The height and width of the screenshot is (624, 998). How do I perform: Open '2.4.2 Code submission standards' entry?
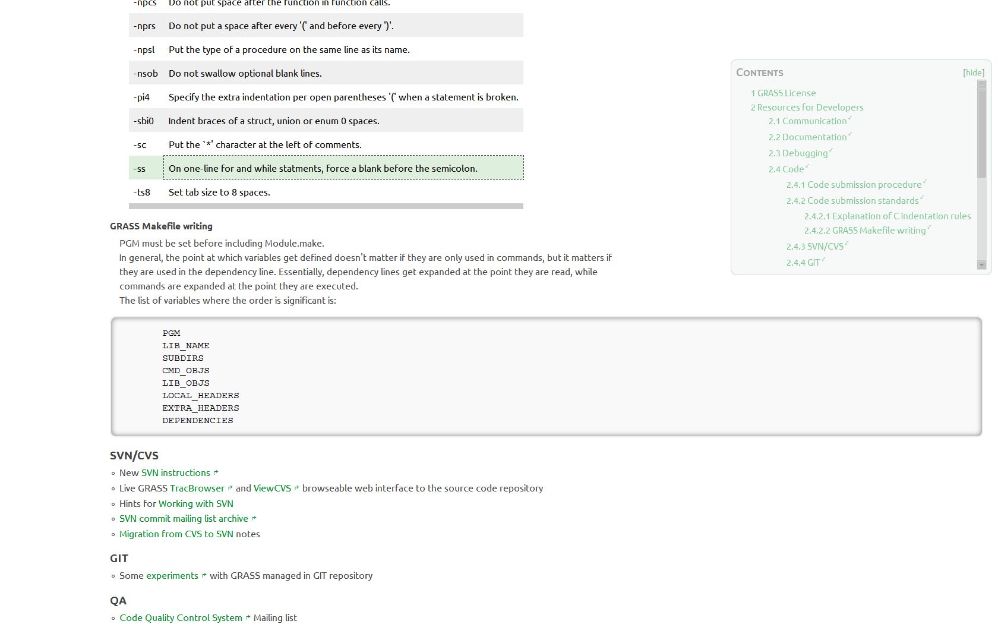tap(852, 201)
